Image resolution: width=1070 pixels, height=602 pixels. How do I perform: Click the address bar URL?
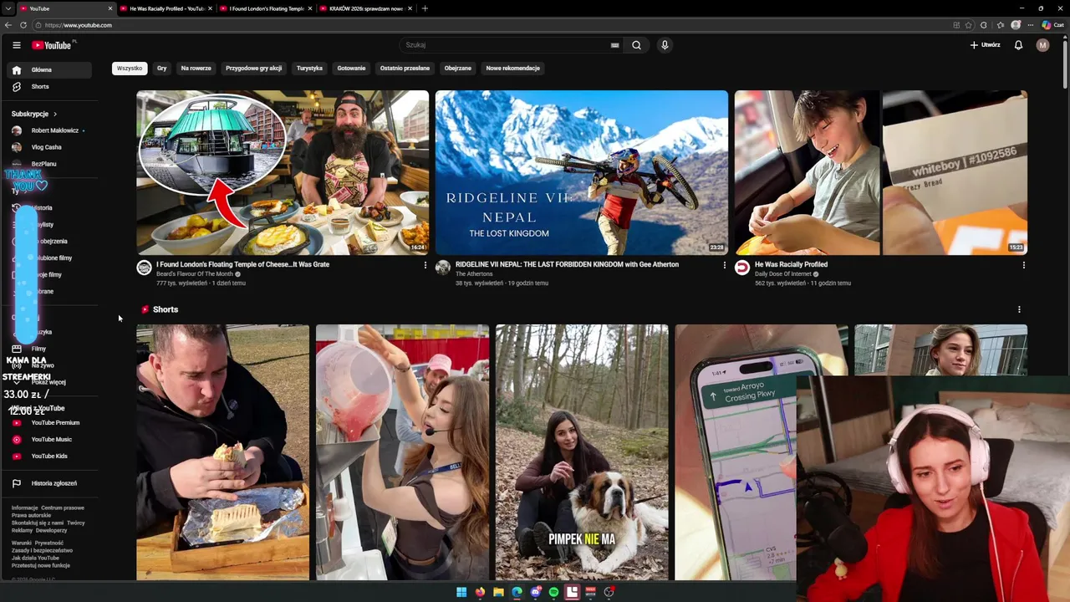(x=79, y=25)
